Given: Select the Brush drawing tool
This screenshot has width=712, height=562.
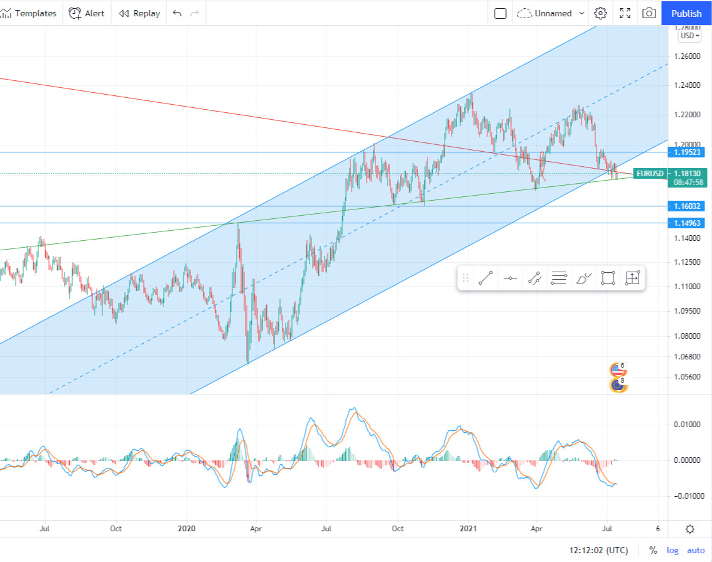Looking at the screenshot, I should point(583,278).
